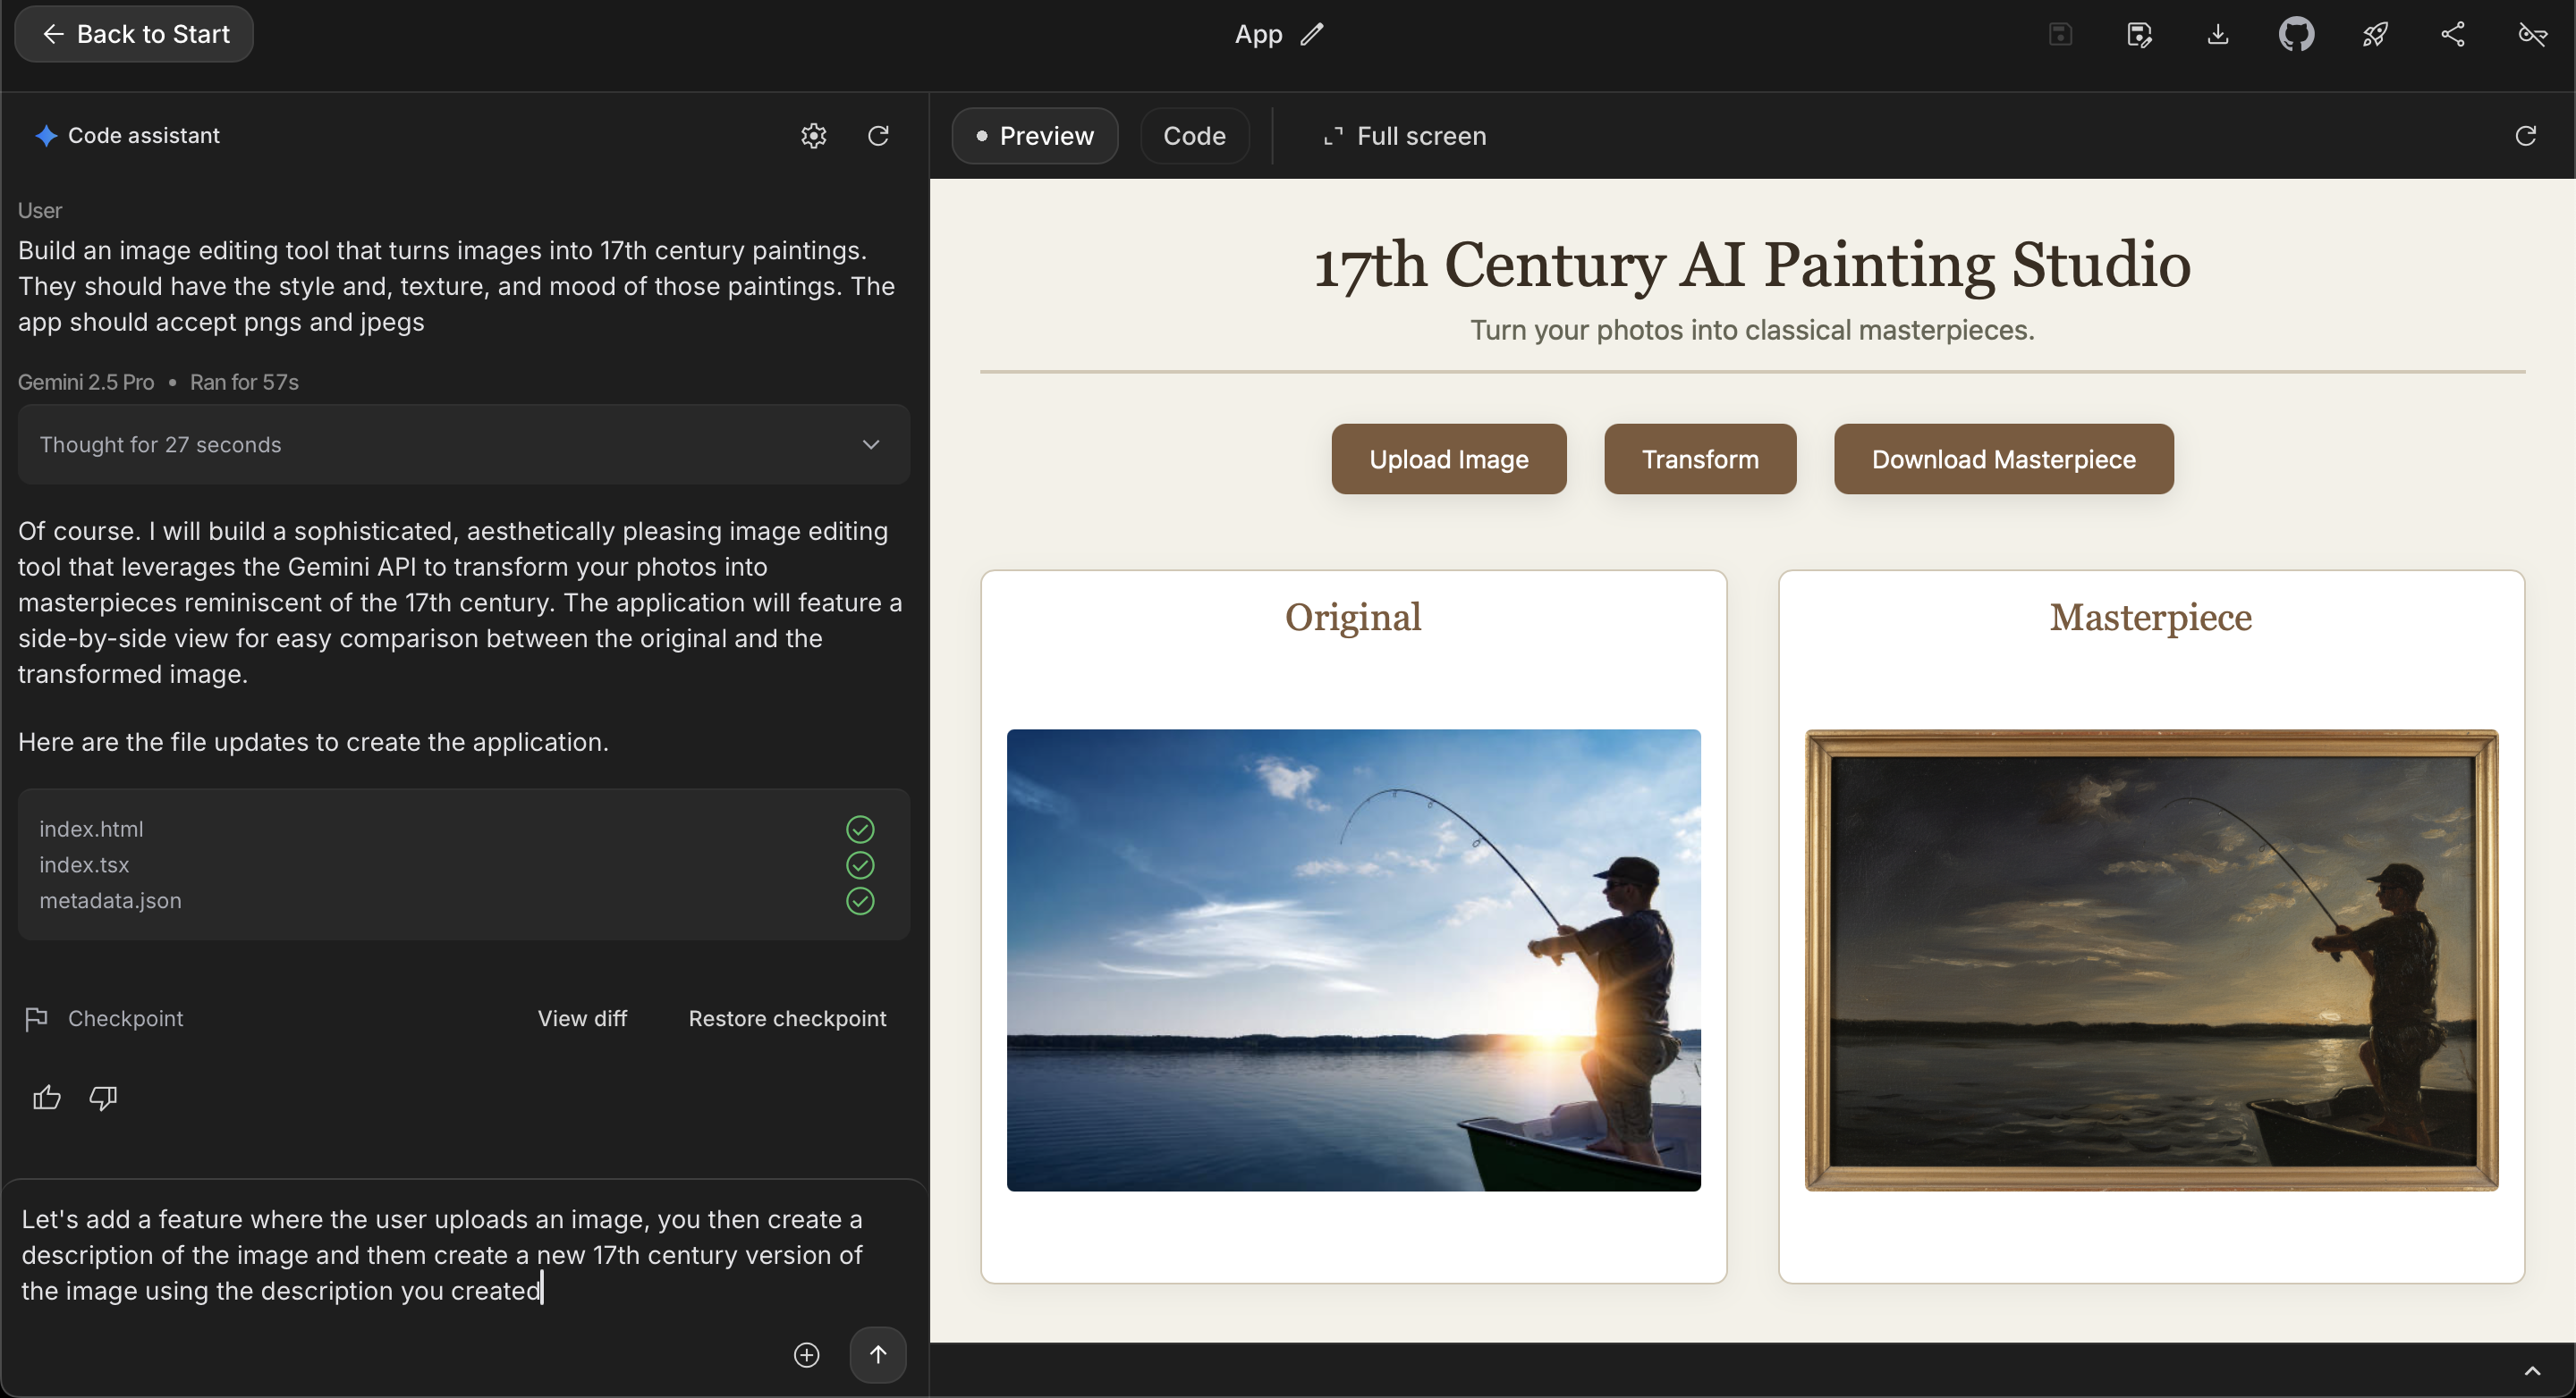Switch to the Code tab
Image resolution: width=2576 pixels, height=1398 pixels.
1194,136
